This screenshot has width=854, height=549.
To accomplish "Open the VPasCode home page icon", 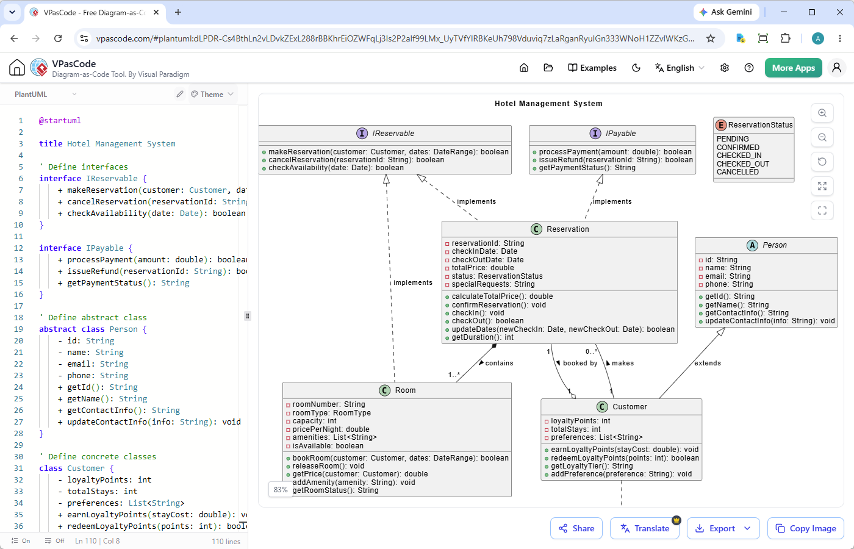I will 17,68.
